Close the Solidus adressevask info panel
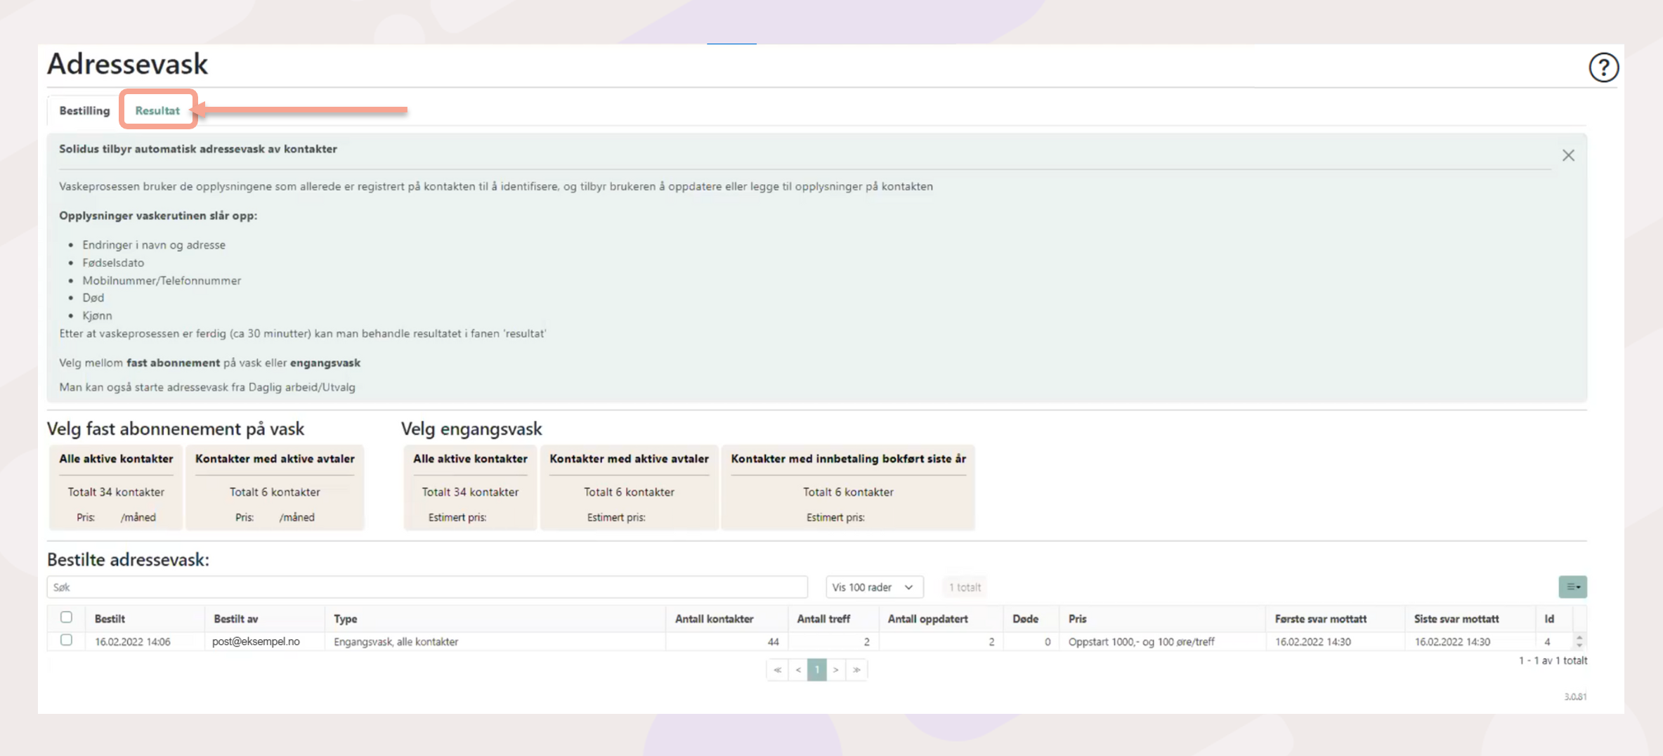Screen dimensions: 1663x756 1568,155
